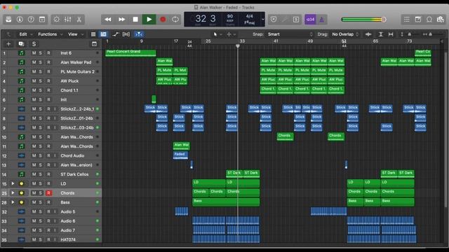The width and height of the screenshot is (449, 252).
Task: Select the Chord Audio track name
Action: pyautogui.click(x=72, y=155)
